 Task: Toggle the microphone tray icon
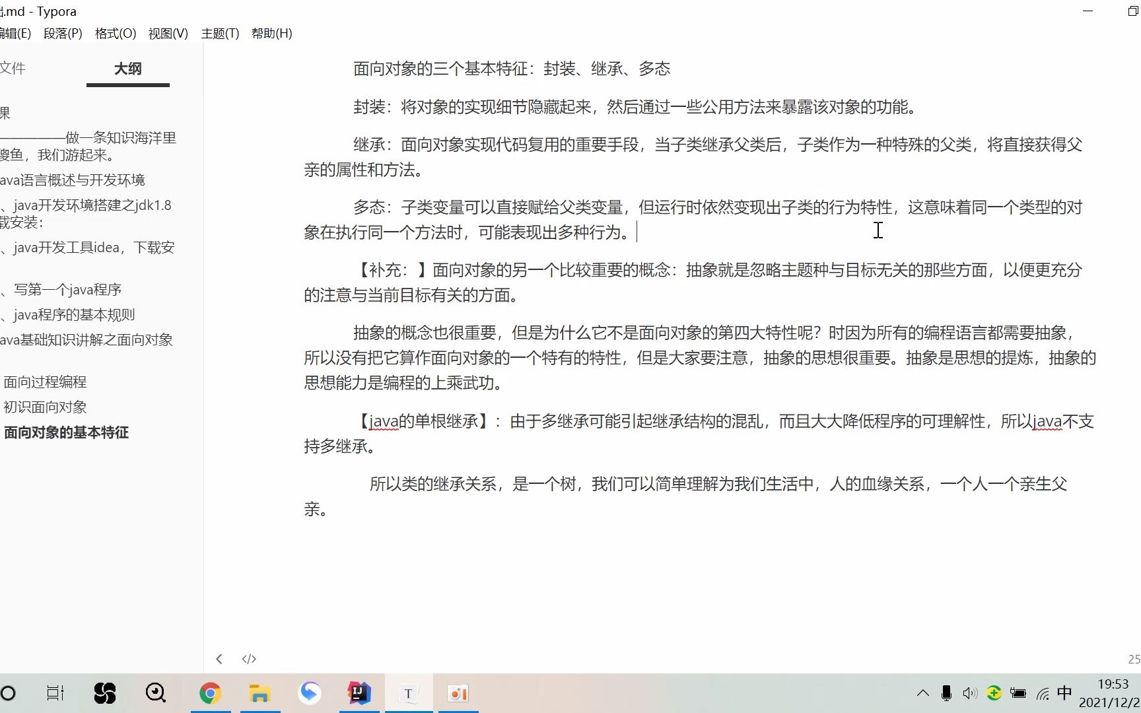point(946,693)
